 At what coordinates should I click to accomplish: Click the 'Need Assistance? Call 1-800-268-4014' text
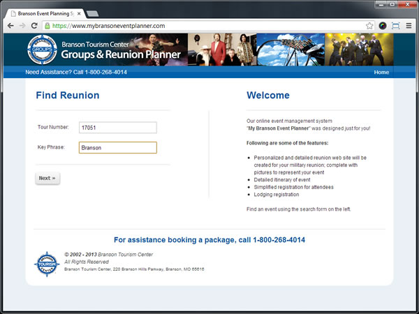pyautogui.click(x=76, y=72)
